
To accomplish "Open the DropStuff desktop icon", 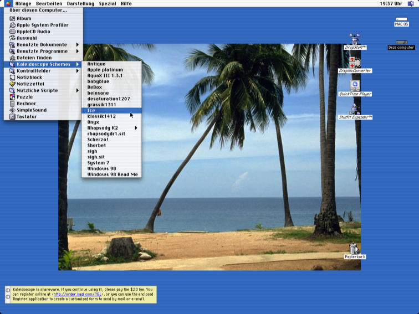I will 355,39.
